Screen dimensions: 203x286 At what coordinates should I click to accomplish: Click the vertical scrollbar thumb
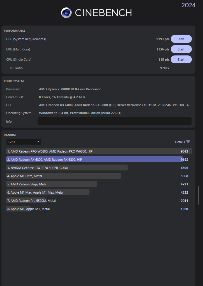[x=198, y=195]
